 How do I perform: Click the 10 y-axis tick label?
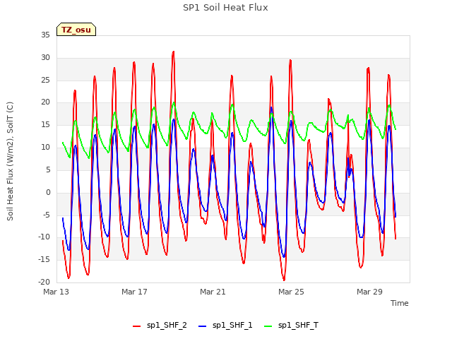pyautogui.click(x=45, y=148)
